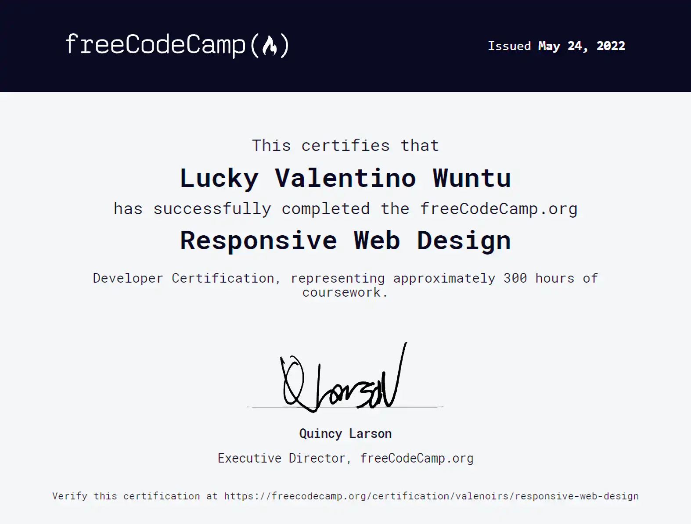This screenshot has height=524, width=691.
Task: Click "Verify this certification at" text
Action: tap(135, 496)
